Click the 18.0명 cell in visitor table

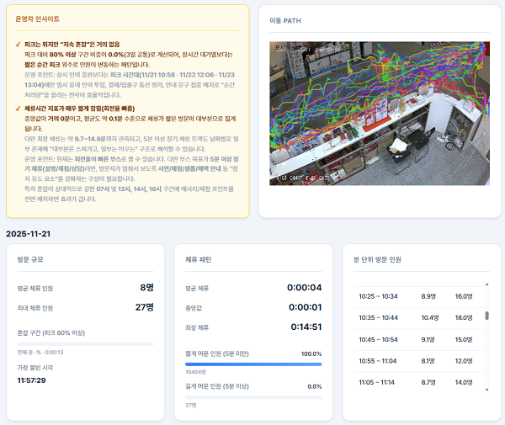tap(464, 318)
